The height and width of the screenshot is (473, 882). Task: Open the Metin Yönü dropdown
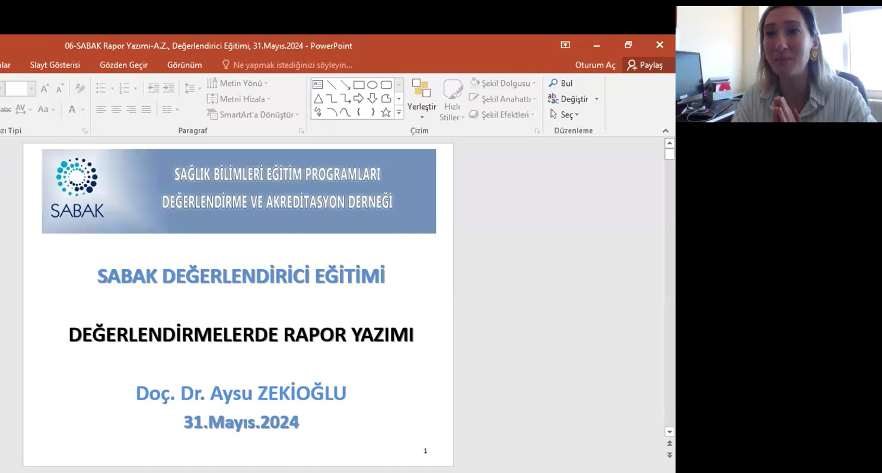[237, 83]
